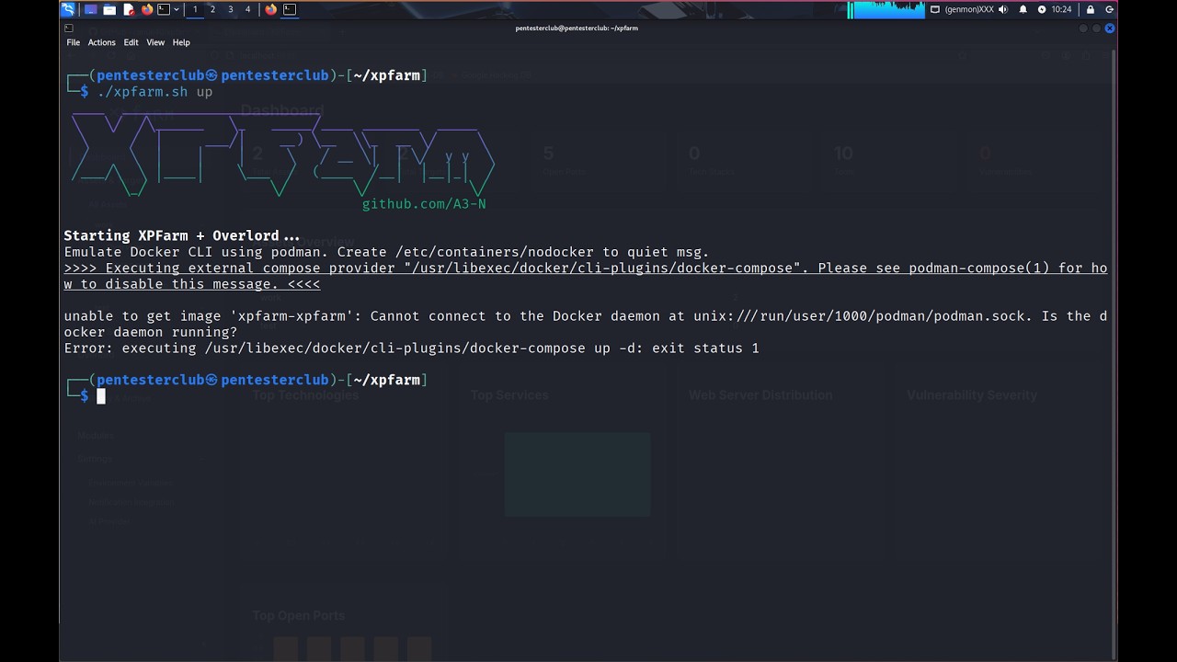Image resolution: width=1177 pixels, height=662 pixels.
Task: Click "unable to get image 'xpfarm-xpfarm'" text
Action: point(212,316)
